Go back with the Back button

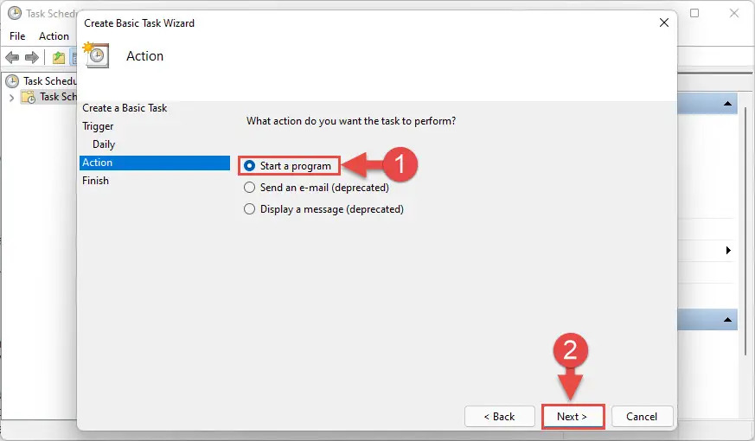click(x=499, y=417)
